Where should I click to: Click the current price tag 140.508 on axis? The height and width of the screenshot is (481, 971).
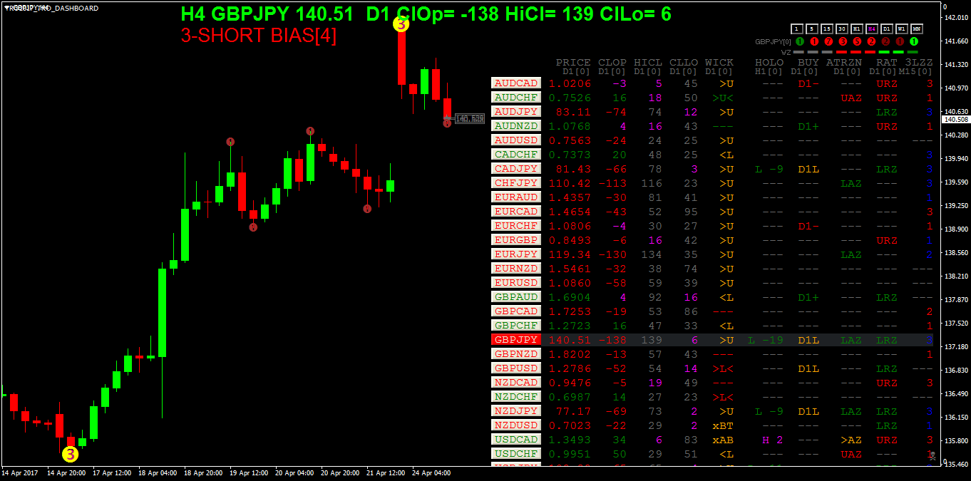(956, 119)
